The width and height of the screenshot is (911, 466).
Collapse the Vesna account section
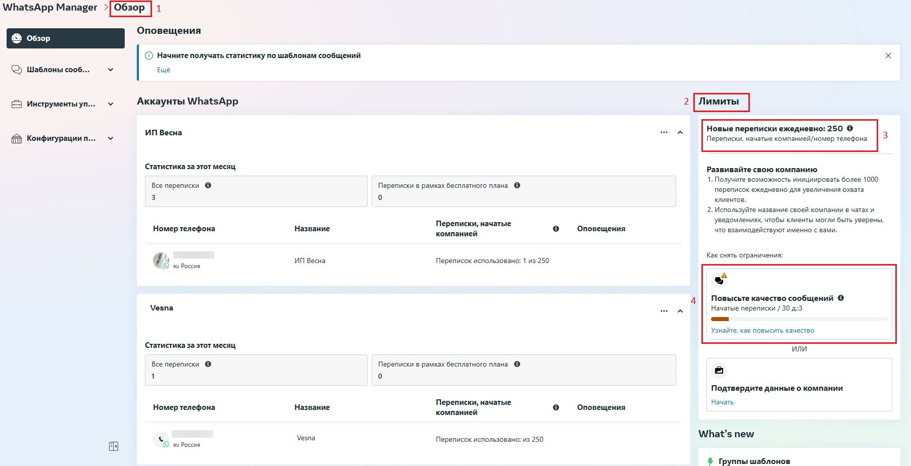click(680, 311)
